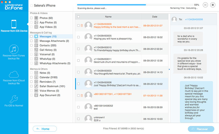Click Files Filtered status text
Screen dimensions: 219x134
(x=124, y=129)
